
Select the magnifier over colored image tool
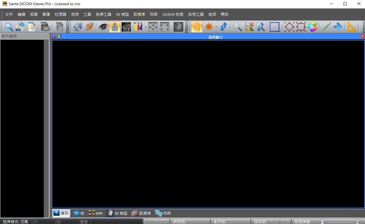[x=249, y=27]
